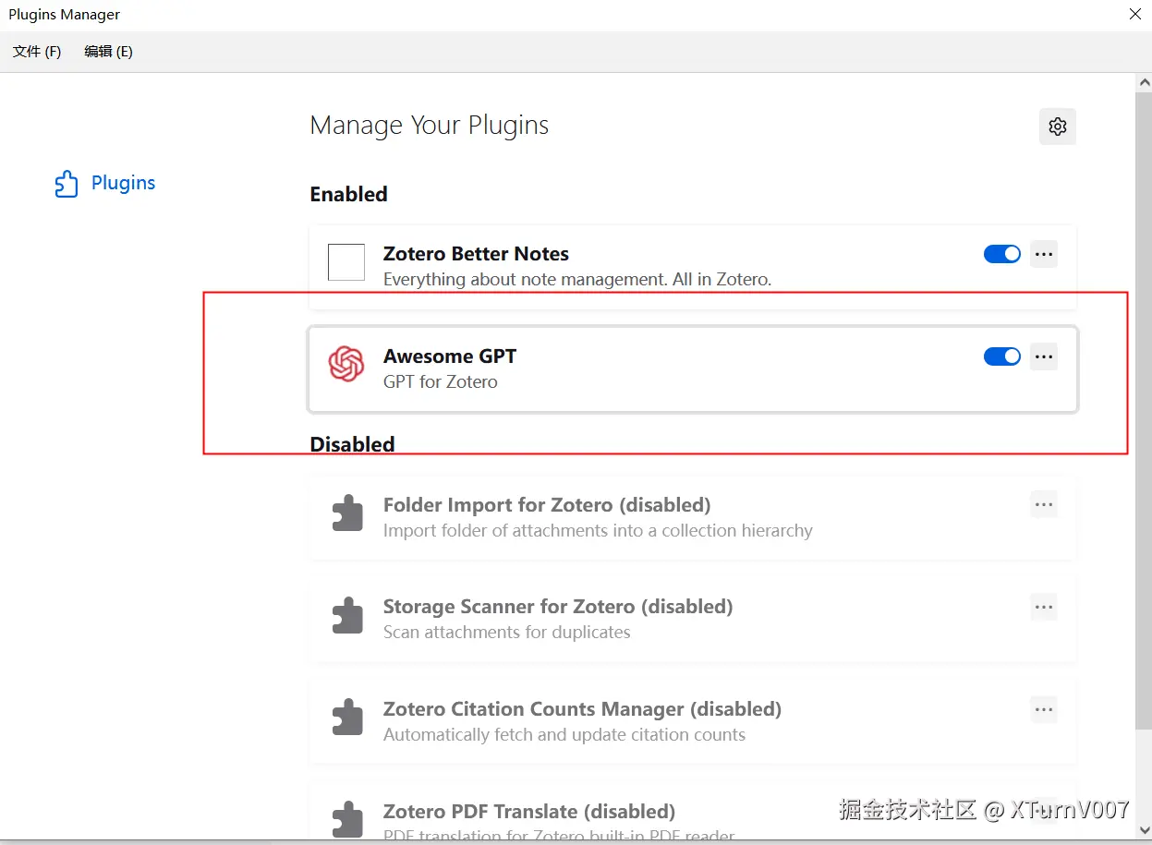1152x845 pixels.
Task: Select Storage Scanner for Zotero (disabled) title
Action: pyautogui.click(x=558, y=607)
